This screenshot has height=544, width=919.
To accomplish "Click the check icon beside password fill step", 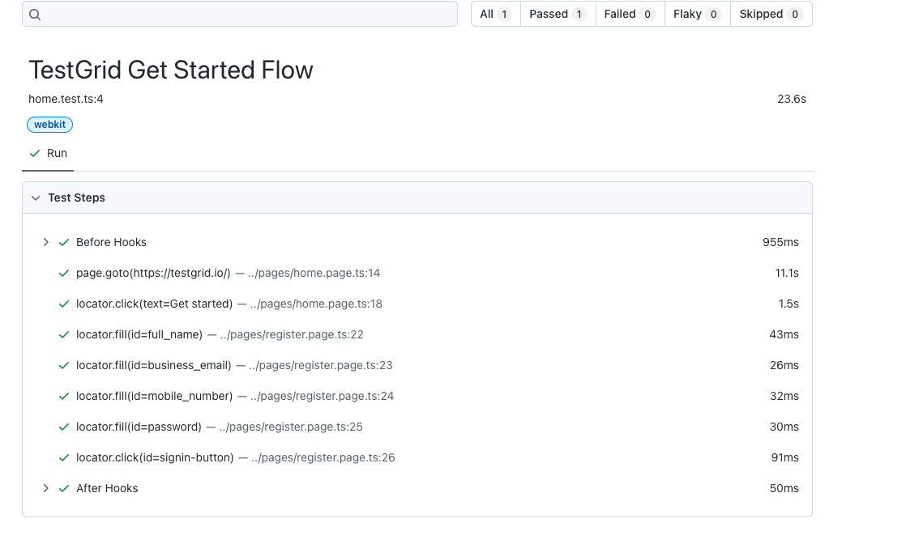I will [64, 427].
